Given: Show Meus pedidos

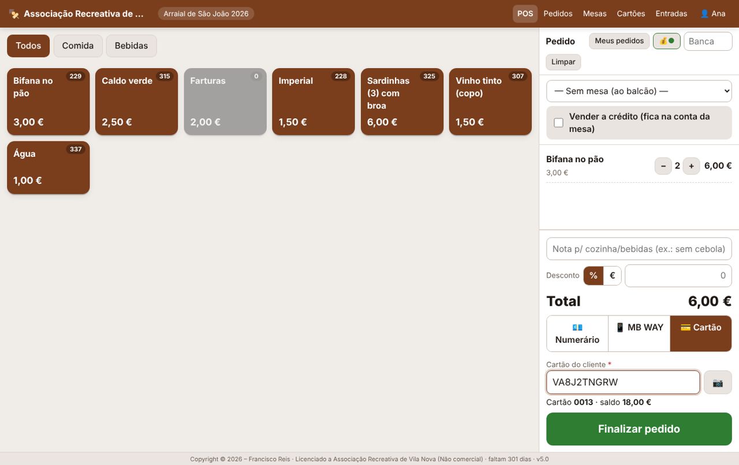Looking at the screenshot, I should tap(619, 41).
